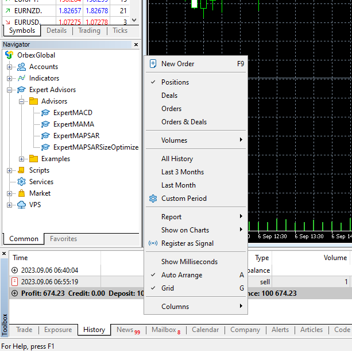Toggle the Grid option off
Image resolution: width=352 pixels, height=351 pixels.
196,288
